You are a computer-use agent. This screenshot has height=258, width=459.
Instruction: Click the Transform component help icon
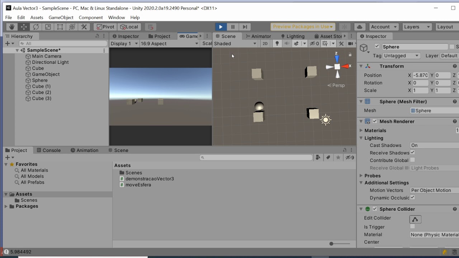tap(455, 66)
